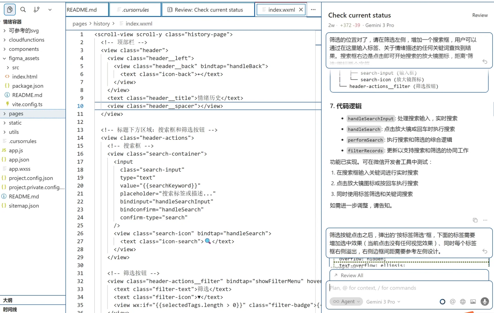
Task: Open app.js in the file tree
Action: tap(33, 150)
